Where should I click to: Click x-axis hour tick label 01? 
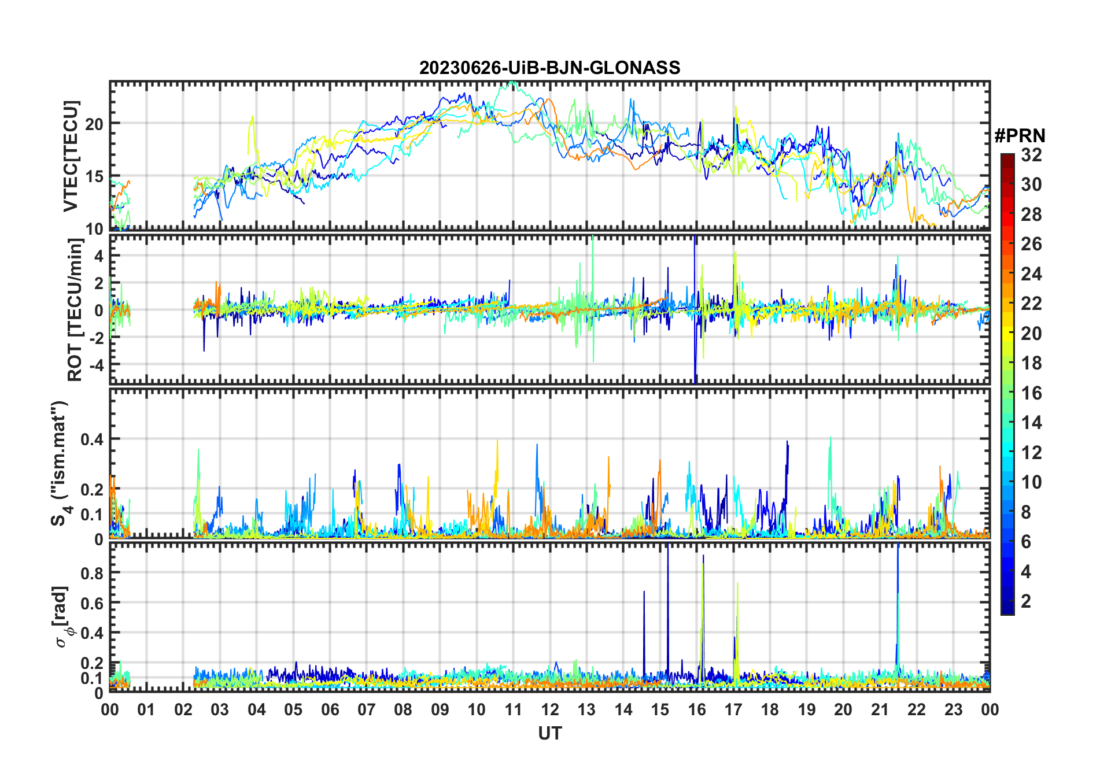pyautogui.click(x=146, y=709)
